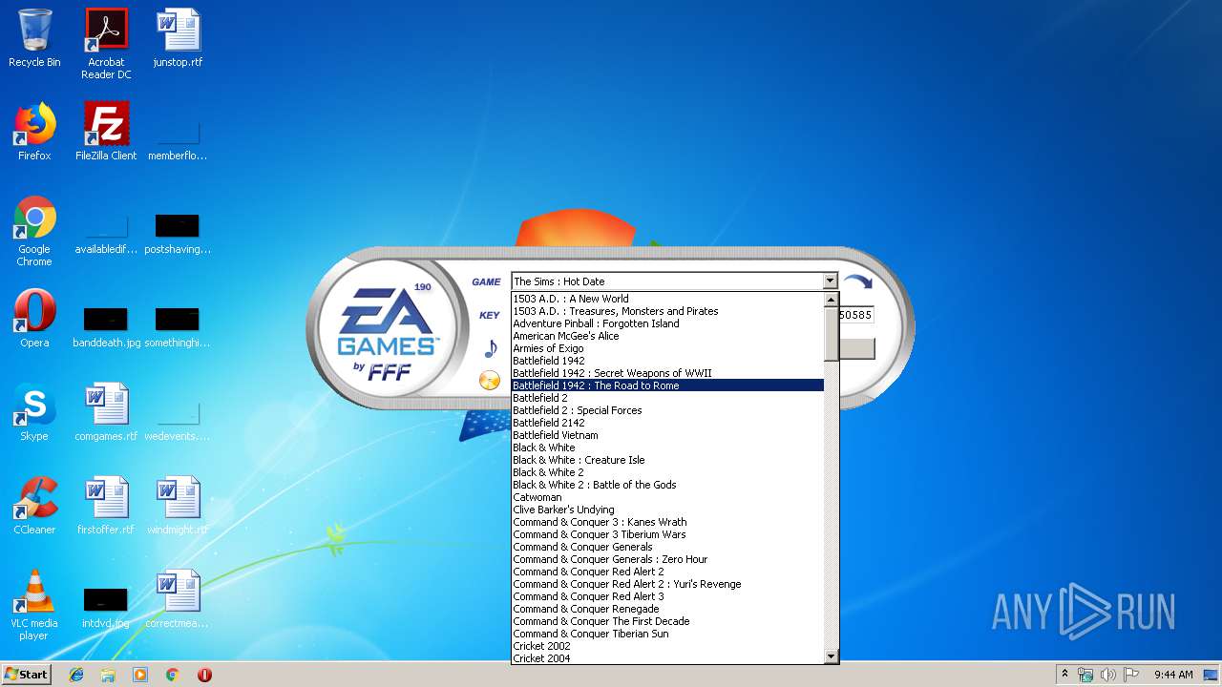Open the availabledif file icon

[106, 232]
